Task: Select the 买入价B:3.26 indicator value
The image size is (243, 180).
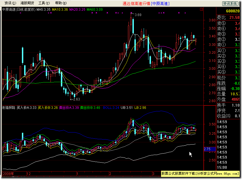Action: [x=48, y=108]
